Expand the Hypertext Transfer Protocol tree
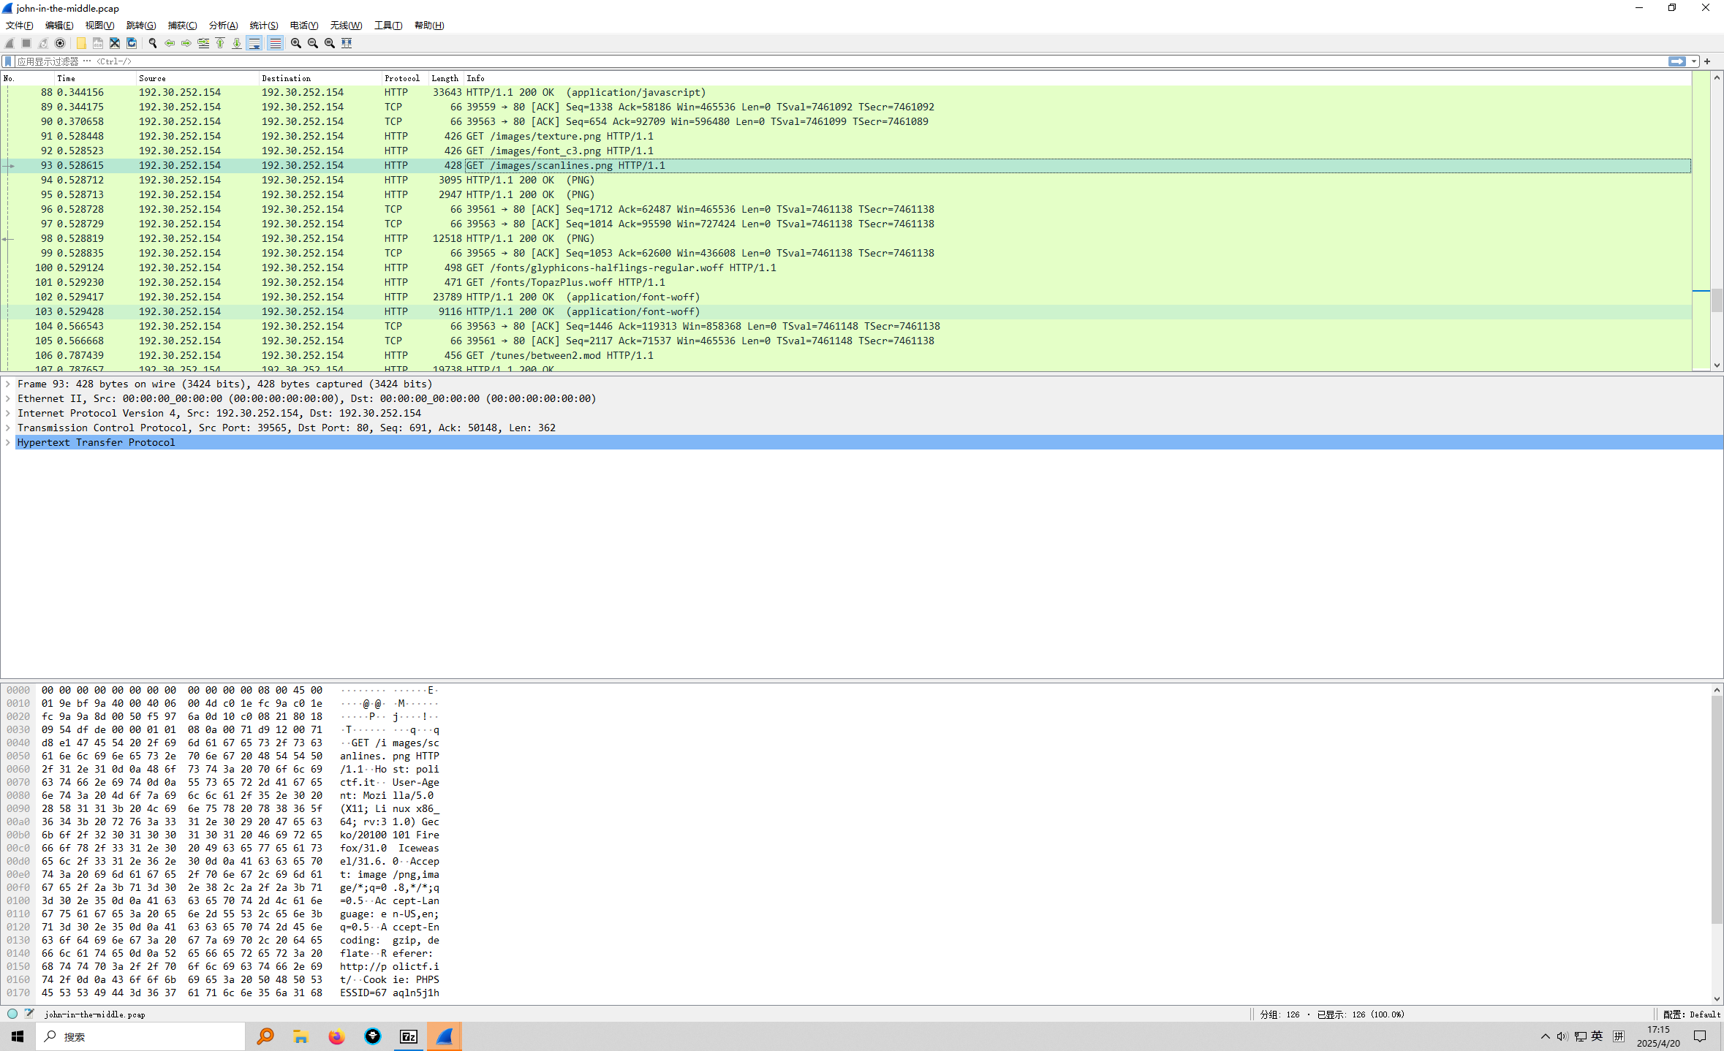This screenshot has height=1051, width=1724. (x=8, y=442)
